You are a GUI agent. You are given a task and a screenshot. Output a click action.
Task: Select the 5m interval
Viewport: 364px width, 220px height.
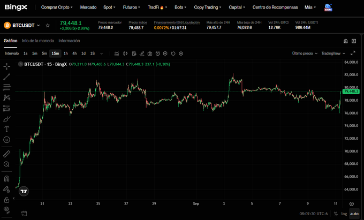44,54
